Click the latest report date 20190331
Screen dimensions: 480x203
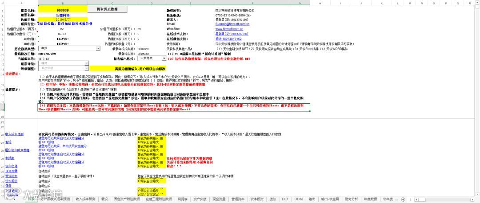click(144, 54)
